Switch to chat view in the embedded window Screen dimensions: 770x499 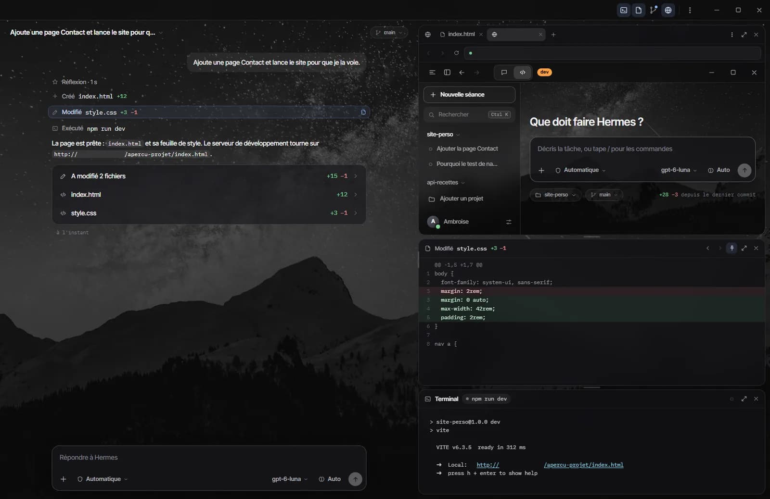[504, 72]
